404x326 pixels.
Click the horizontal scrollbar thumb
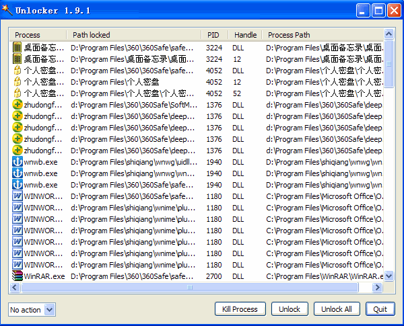click(x=190, y=287)
